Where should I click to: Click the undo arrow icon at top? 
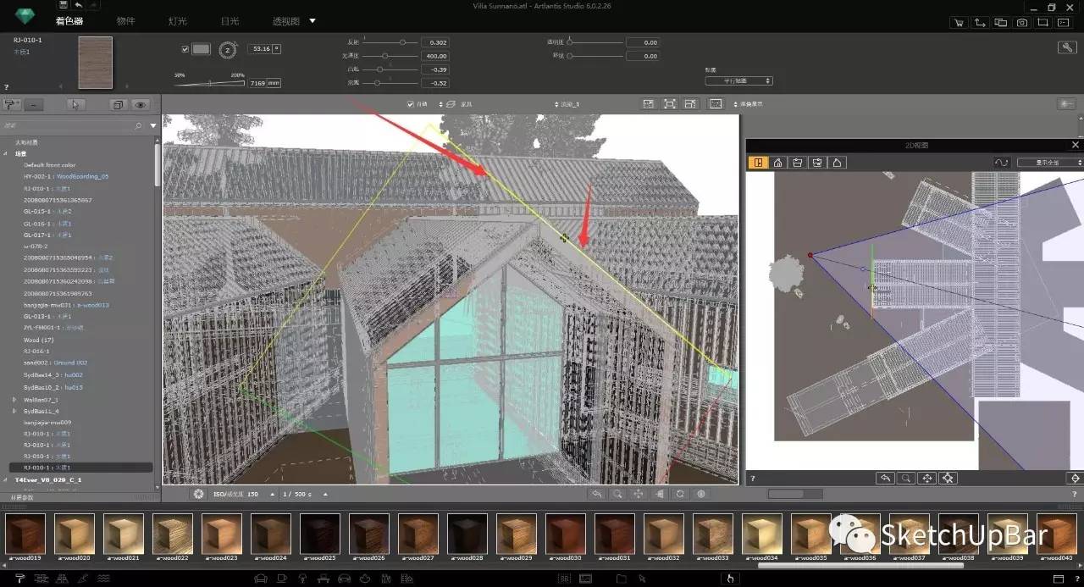(x=78, y=5)
